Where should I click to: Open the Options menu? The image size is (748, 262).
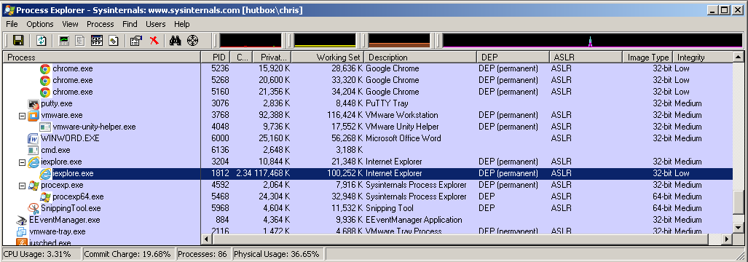point(40,24)
